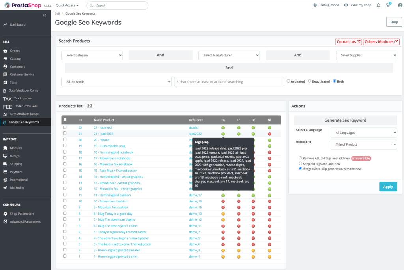Click the TAX icon for Tax Improve

click(7, 99)
